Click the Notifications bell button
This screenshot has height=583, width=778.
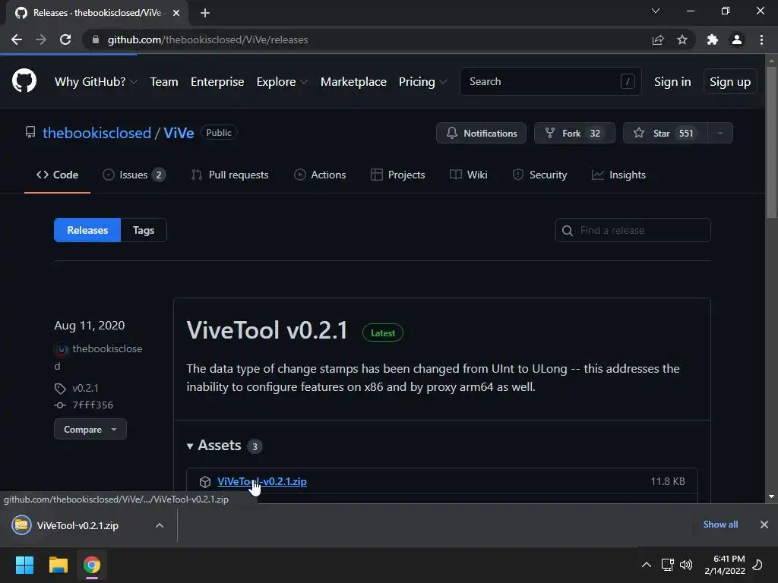click(x=481, y=133)
